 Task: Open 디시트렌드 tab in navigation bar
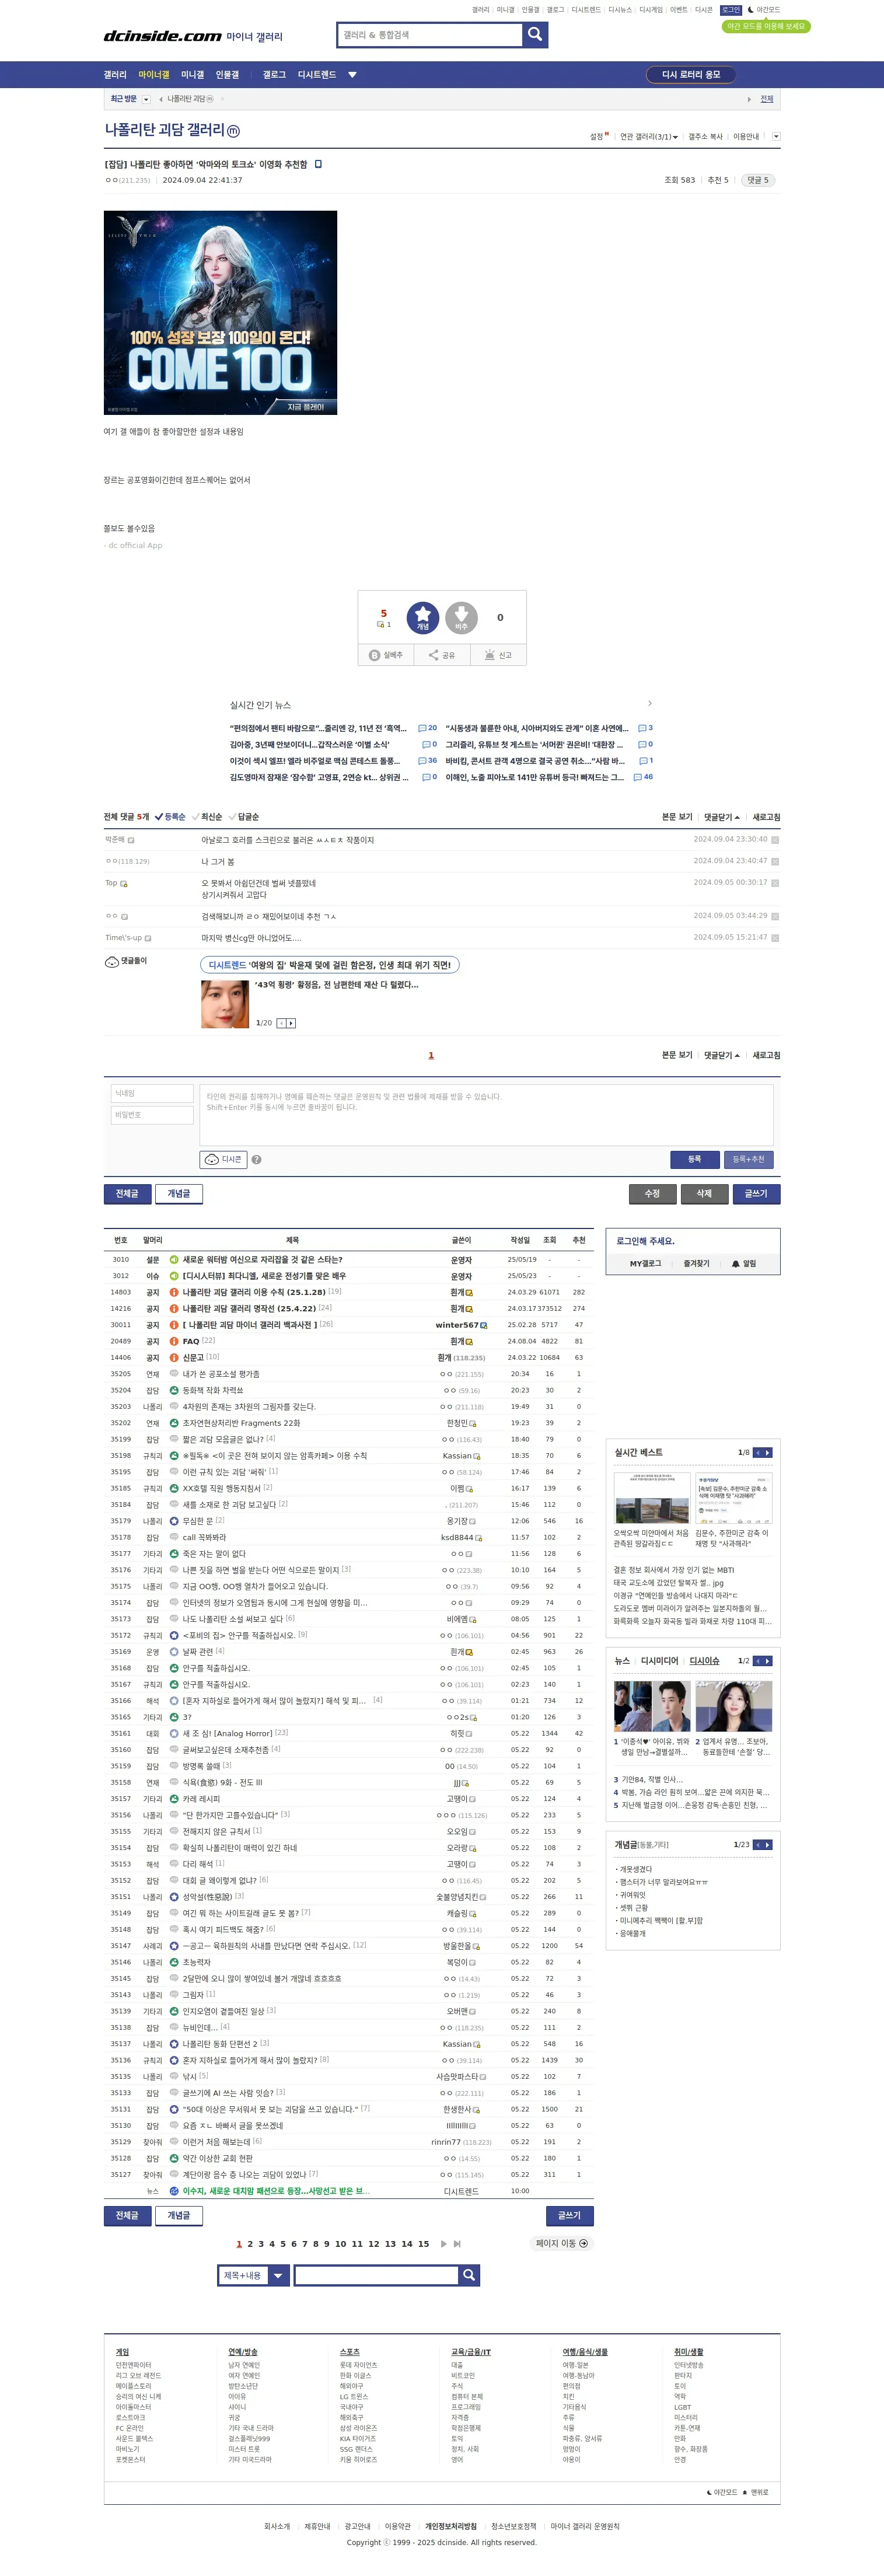317,75
